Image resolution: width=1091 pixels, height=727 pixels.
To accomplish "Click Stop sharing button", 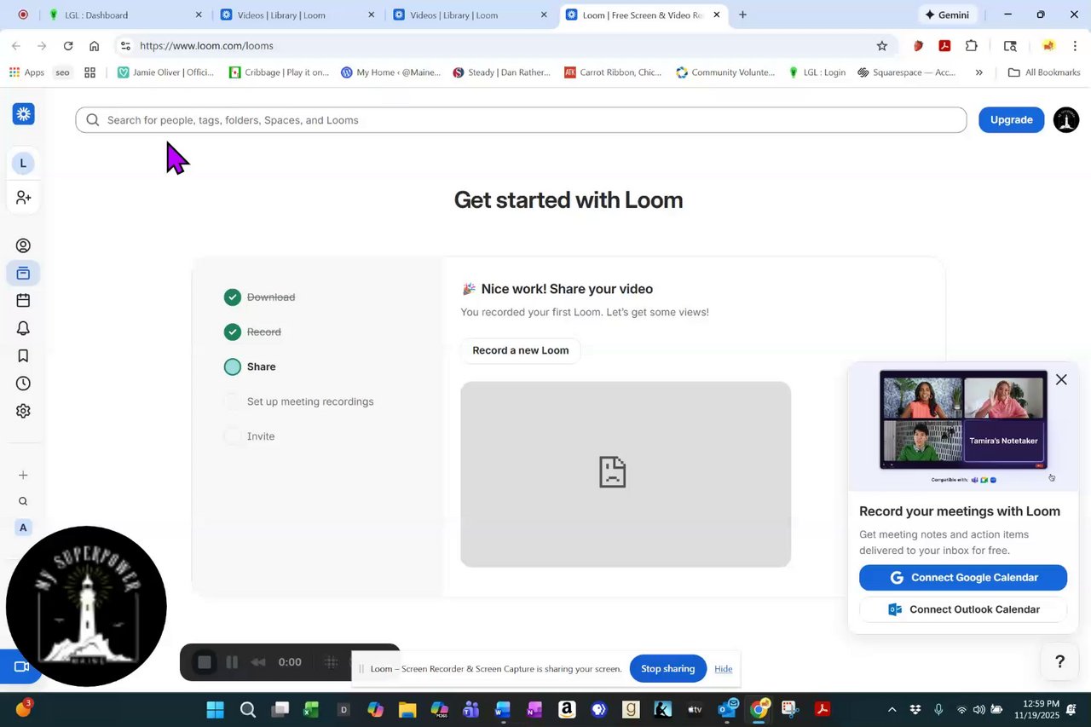I will (x=668, y=669).
